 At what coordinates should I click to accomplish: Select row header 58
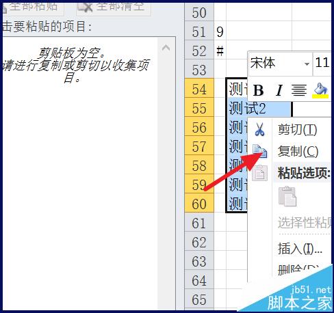[199, 165]
